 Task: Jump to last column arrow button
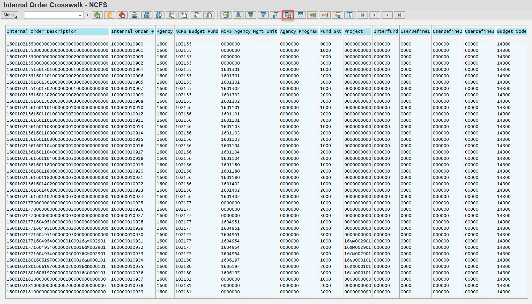pyautogui.click(x=399, y=15)
